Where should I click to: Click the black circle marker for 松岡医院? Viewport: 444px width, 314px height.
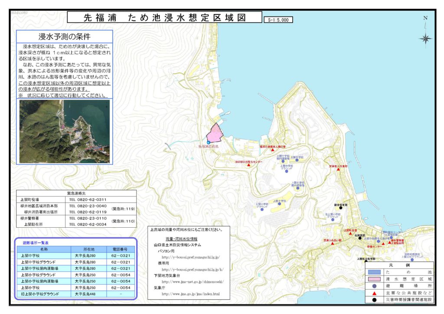click(x=360, y=238)
